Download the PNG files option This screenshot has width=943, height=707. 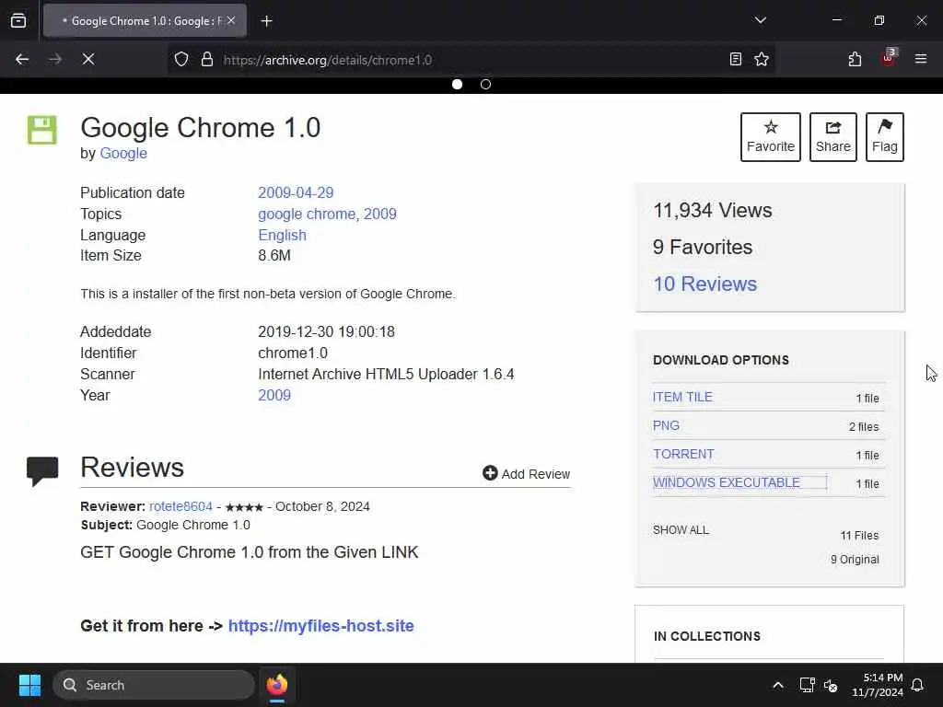pos(667,425)
